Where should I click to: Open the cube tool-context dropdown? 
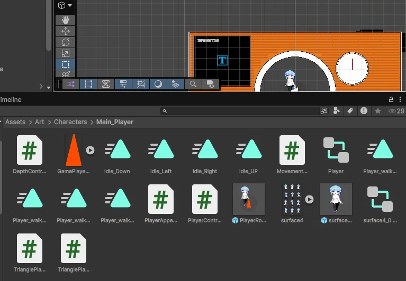pyautogui.click(x=65, y=5)
